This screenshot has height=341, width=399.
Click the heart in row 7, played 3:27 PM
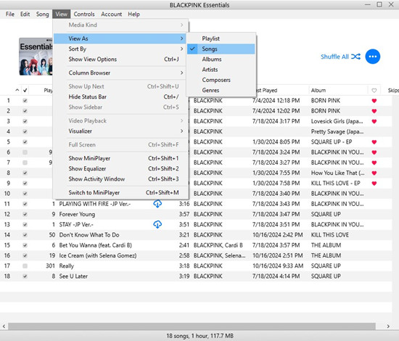pos(374,163)
